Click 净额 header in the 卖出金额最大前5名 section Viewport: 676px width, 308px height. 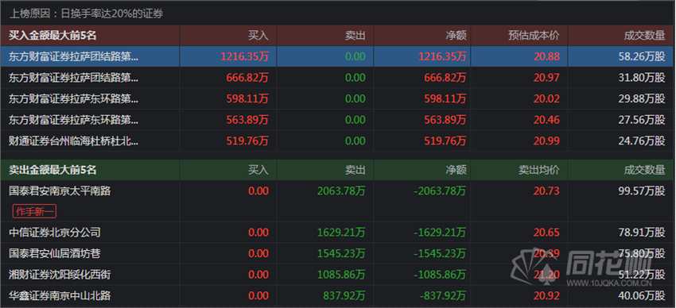click(456, 171)
